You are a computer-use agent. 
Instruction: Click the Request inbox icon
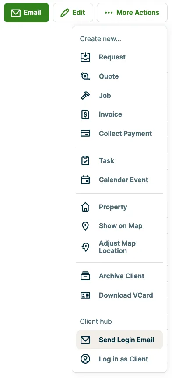(x=85, y=57)
